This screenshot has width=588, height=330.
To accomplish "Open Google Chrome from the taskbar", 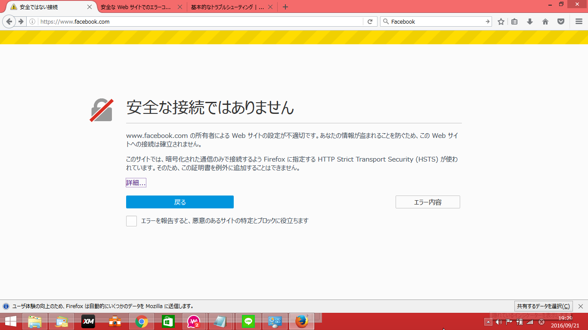I will tap(142, 321).
